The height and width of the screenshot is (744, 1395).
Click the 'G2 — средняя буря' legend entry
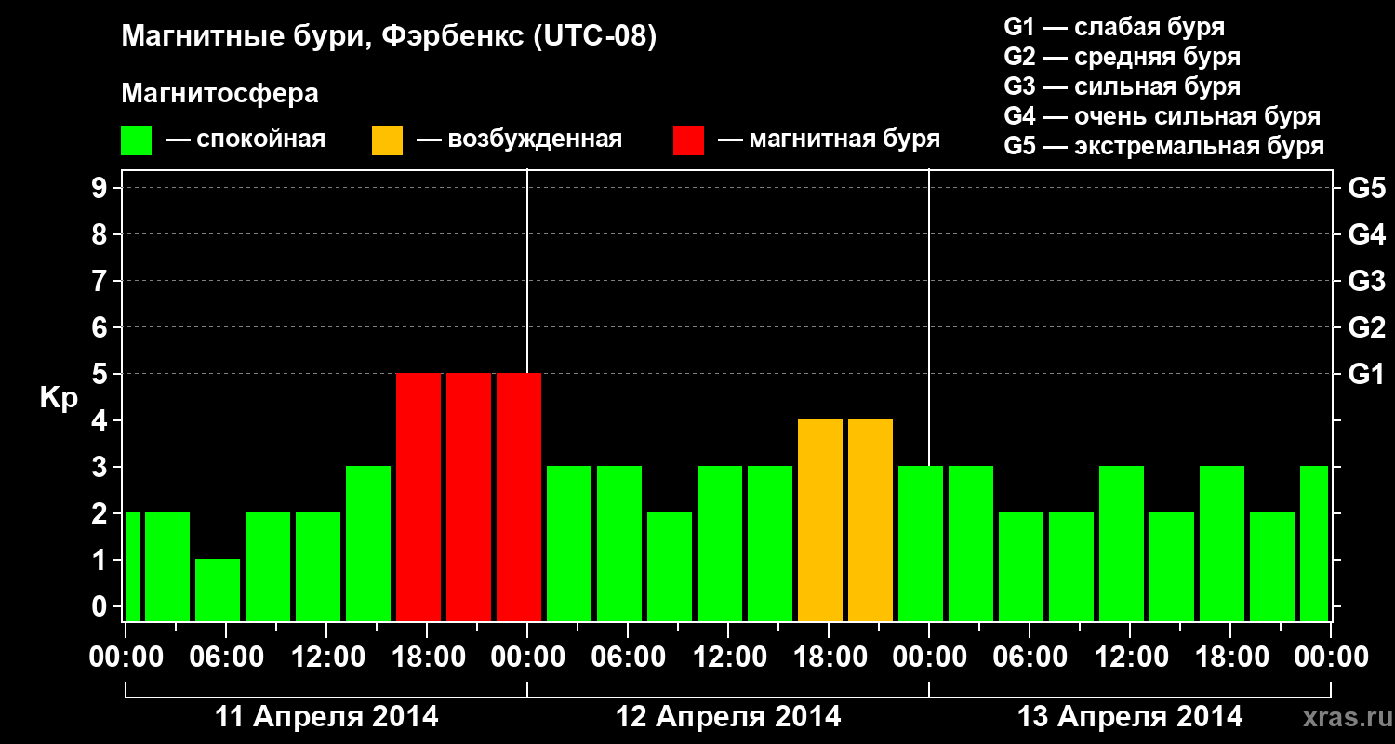[1122, 57]
